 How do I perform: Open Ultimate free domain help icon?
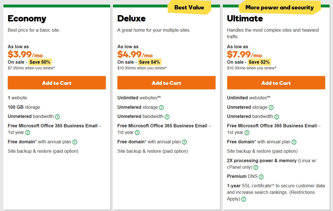(294, 142)
